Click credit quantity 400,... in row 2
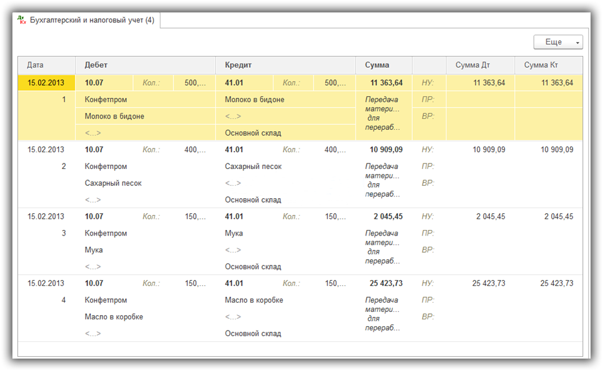 click(x=335, y=150)
